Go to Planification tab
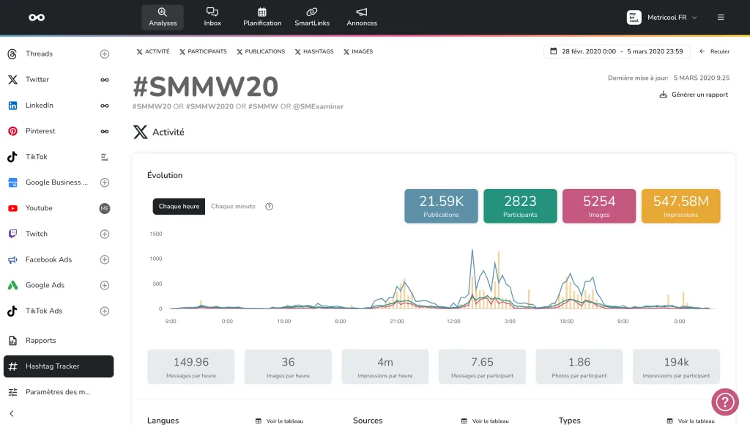This screenshot has height=425, width=750. click(262, 18)
